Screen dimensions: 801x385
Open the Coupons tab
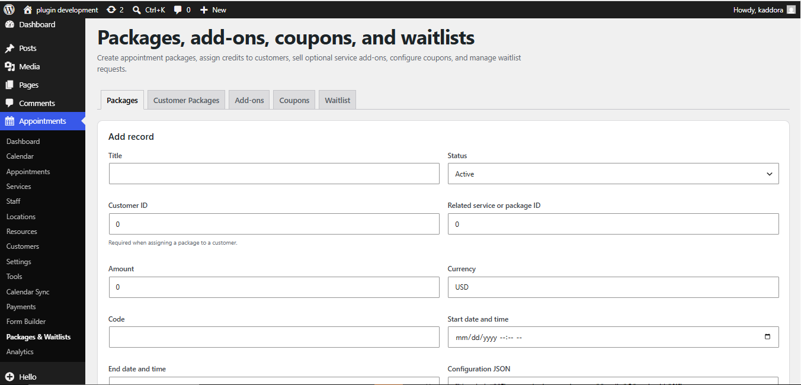(x=294, y=100)
